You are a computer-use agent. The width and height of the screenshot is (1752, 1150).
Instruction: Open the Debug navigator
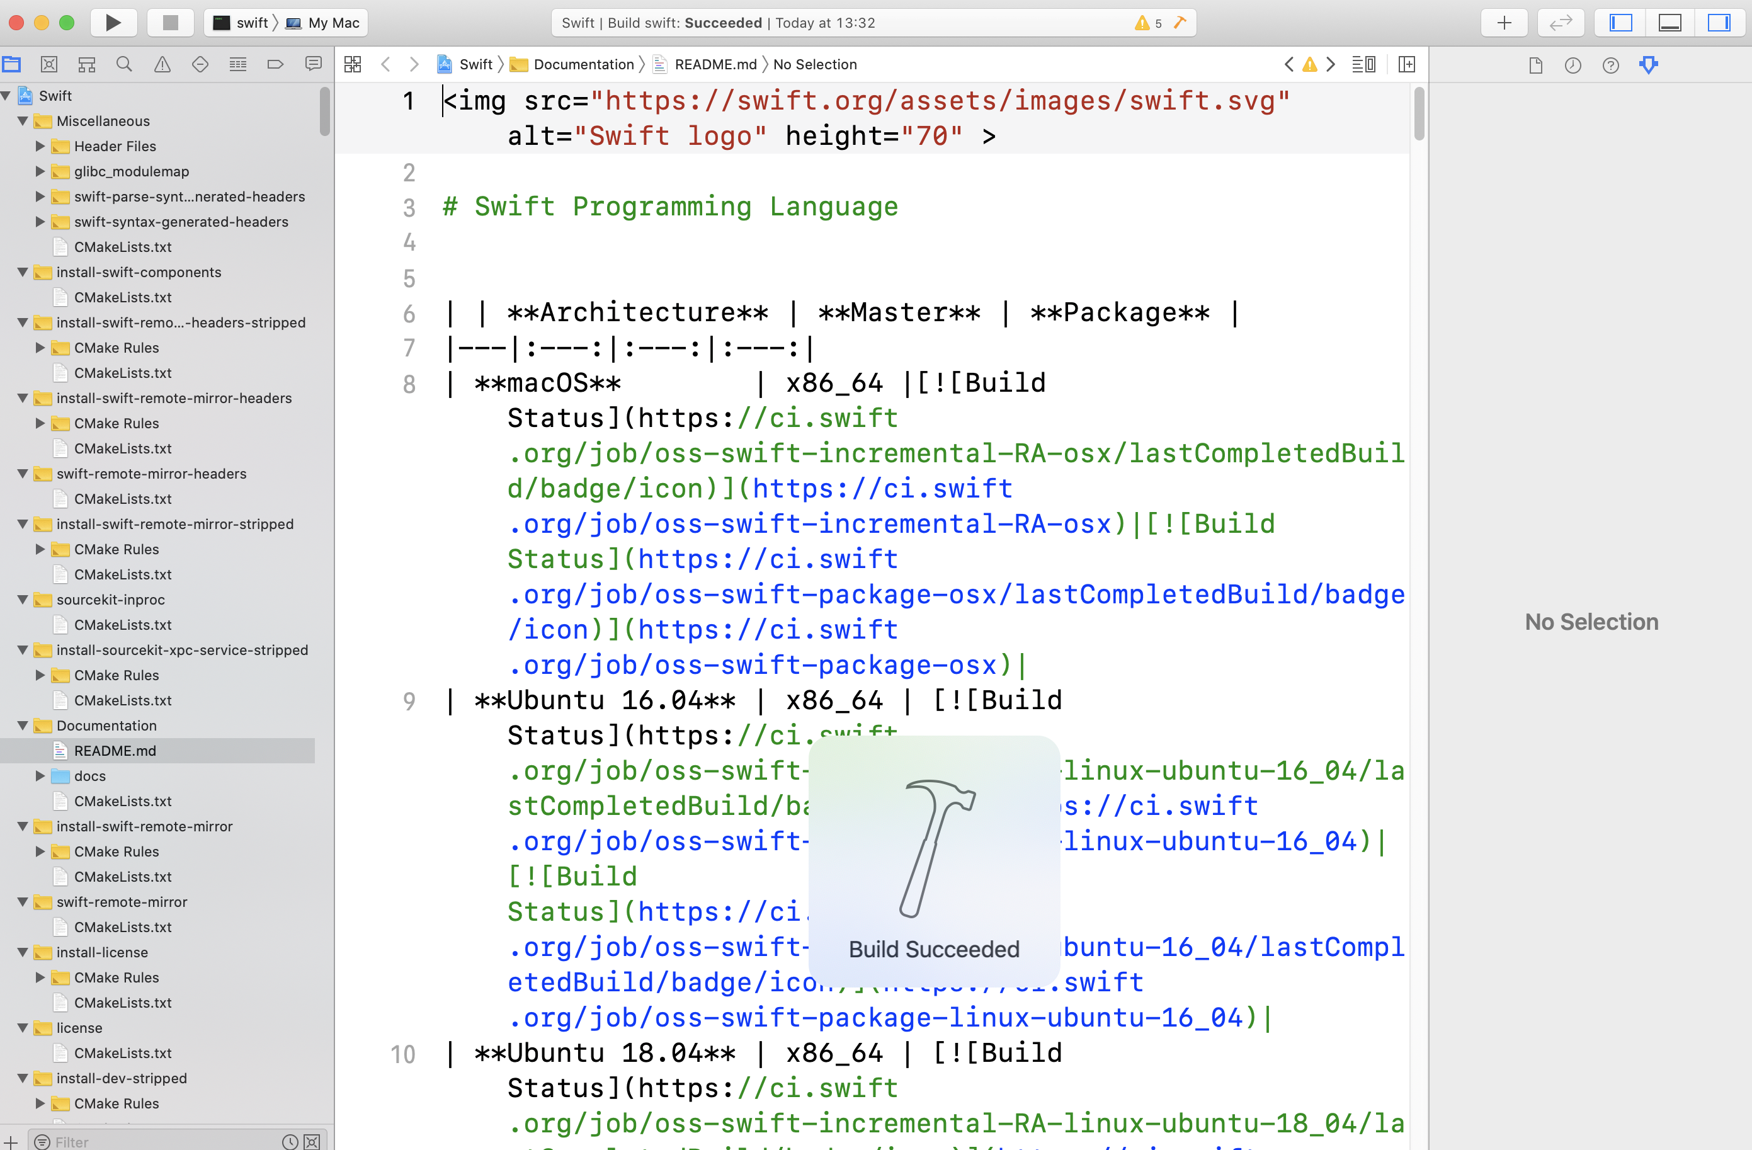click(x=238, y=65)
